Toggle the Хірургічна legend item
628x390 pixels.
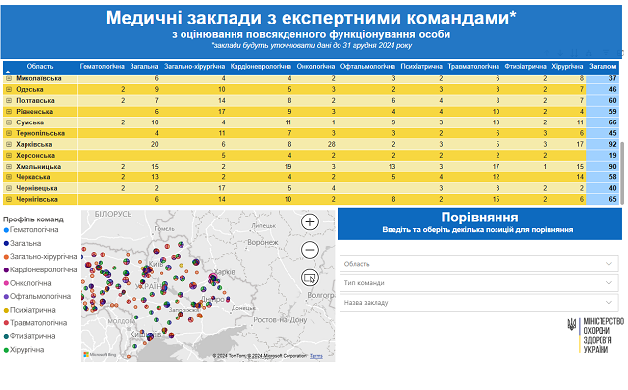coord(24,350)
